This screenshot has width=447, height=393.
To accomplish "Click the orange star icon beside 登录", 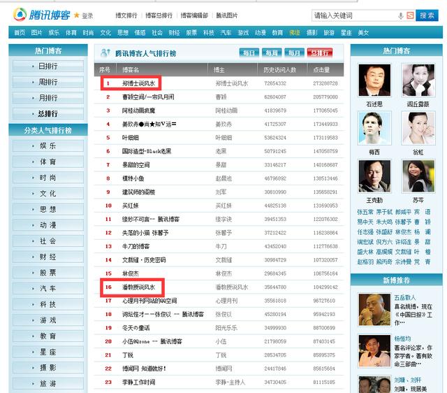I will coord(76,15).
